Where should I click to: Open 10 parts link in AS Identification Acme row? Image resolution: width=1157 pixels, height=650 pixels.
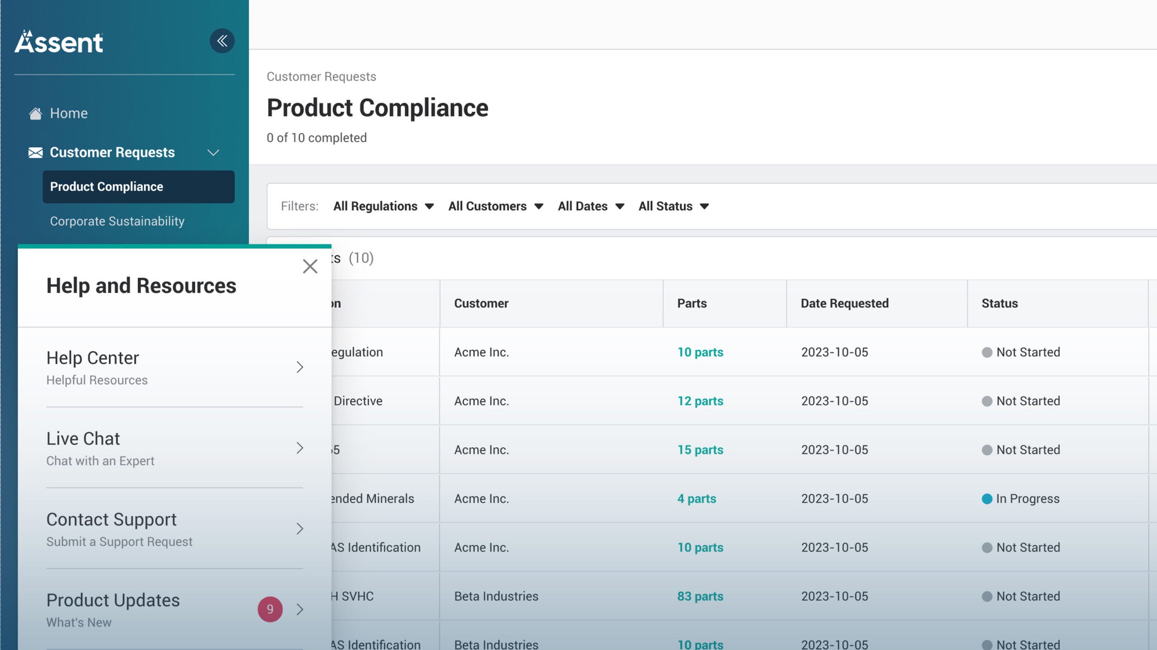[700, 548]
